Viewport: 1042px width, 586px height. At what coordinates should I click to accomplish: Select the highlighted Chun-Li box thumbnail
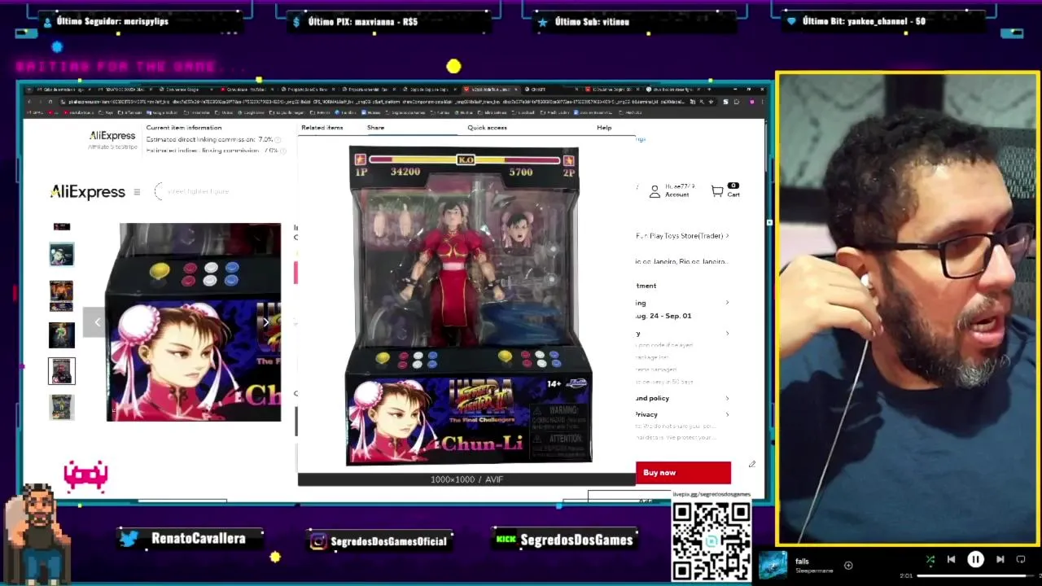pos(62,371)
